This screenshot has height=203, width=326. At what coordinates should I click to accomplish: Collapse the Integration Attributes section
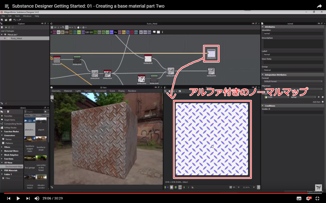pyautogui.click(x=262, y=74)
